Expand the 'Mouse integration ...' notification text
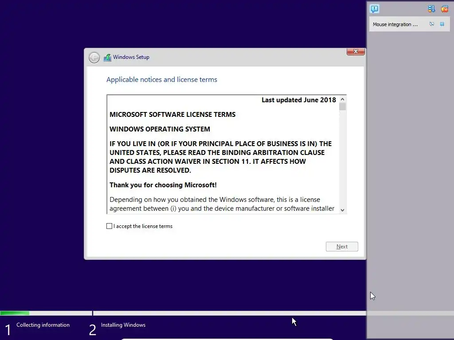Viewport: 454px width, 340px height. point(395,25)
